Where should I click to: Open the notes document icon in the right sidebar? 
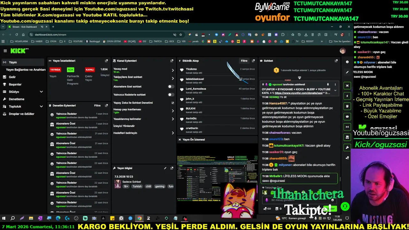(x=347, y=106)
